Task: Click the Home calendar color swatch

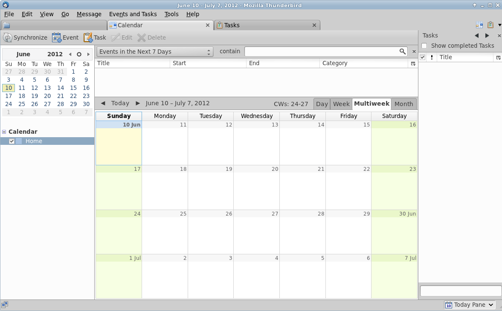Action: 19,141
